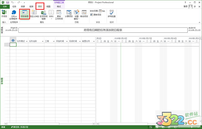
Task: Open the customize quick access toolbar dropdown
Action: (24, 2)
